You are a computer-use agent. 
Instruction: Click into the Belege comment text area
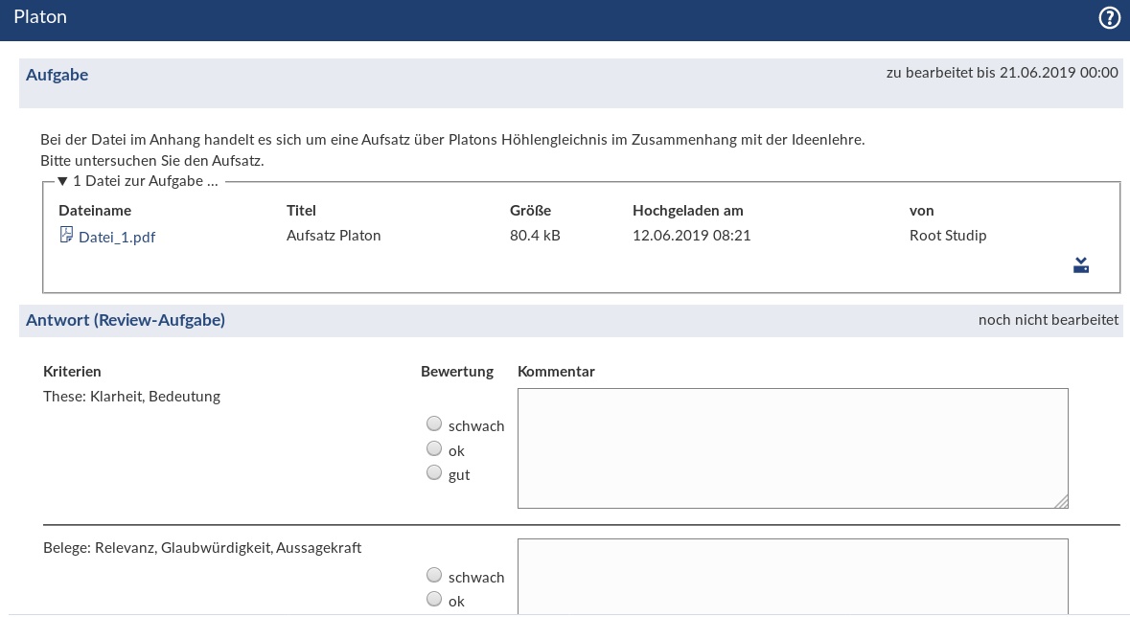click(792, 575)
